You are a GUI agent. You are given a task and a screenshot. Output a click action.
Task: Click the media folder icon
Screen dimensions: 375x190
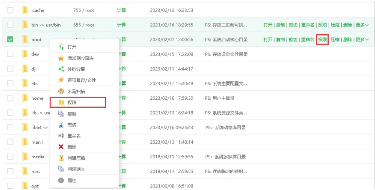(x=25, y=157)
